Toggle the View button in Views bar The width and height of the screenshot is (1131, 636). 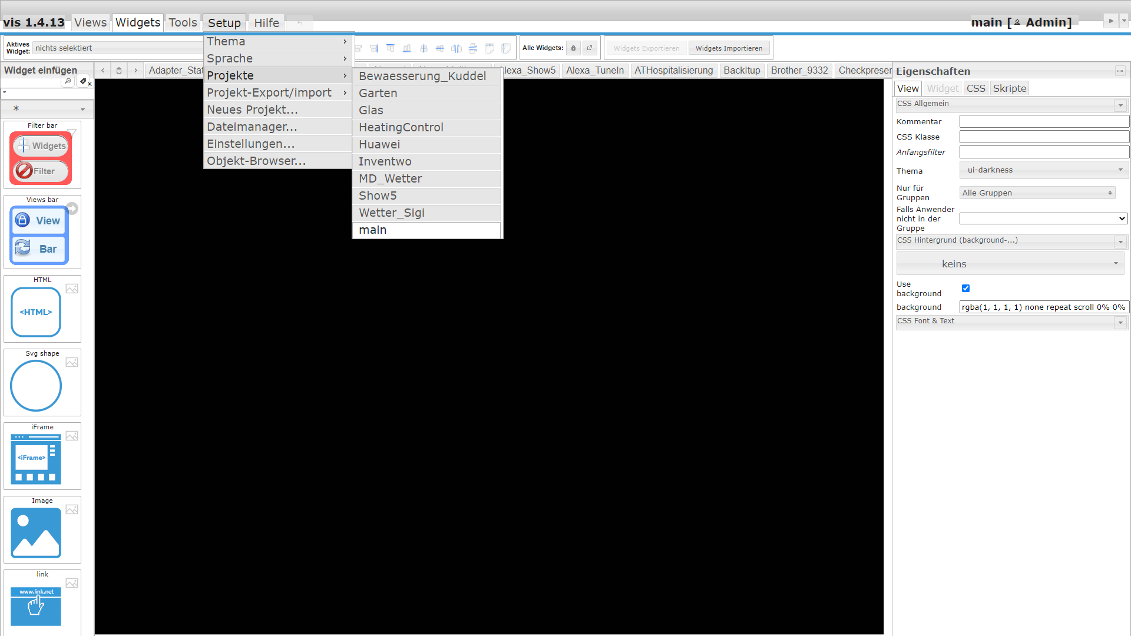pos(38,220)
